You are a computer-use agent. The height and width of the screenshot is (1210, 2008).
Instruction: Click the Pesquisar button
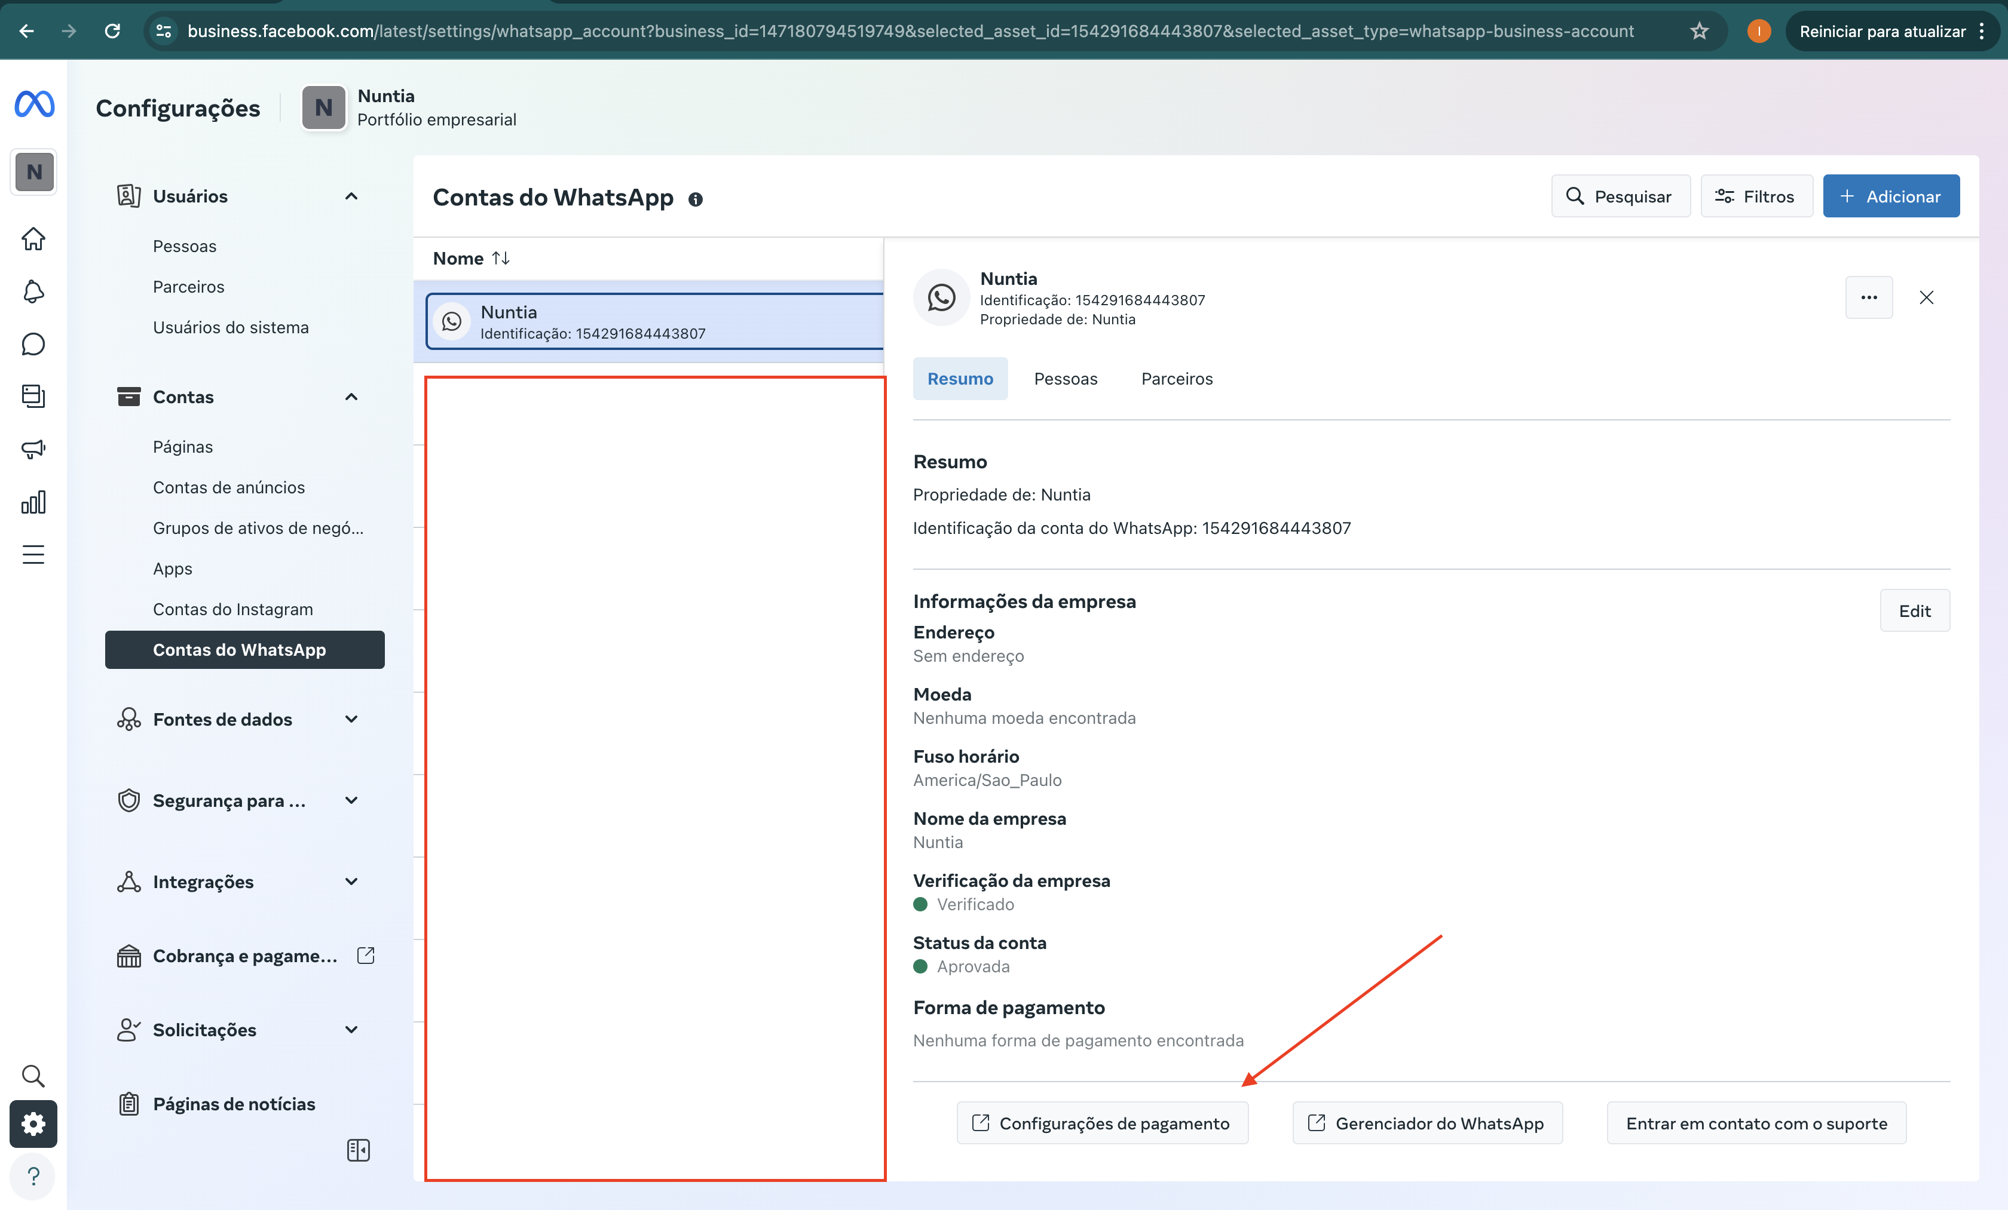tap(1620, 196)
